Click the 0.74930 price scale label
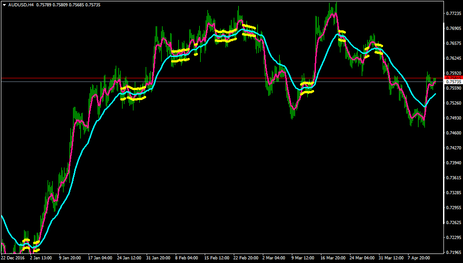This screenshot has width=463, height=263. 453,118
